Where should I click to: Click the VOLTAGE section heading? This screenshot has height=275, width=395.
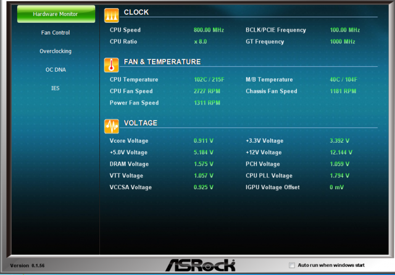(x=141, y=123)
